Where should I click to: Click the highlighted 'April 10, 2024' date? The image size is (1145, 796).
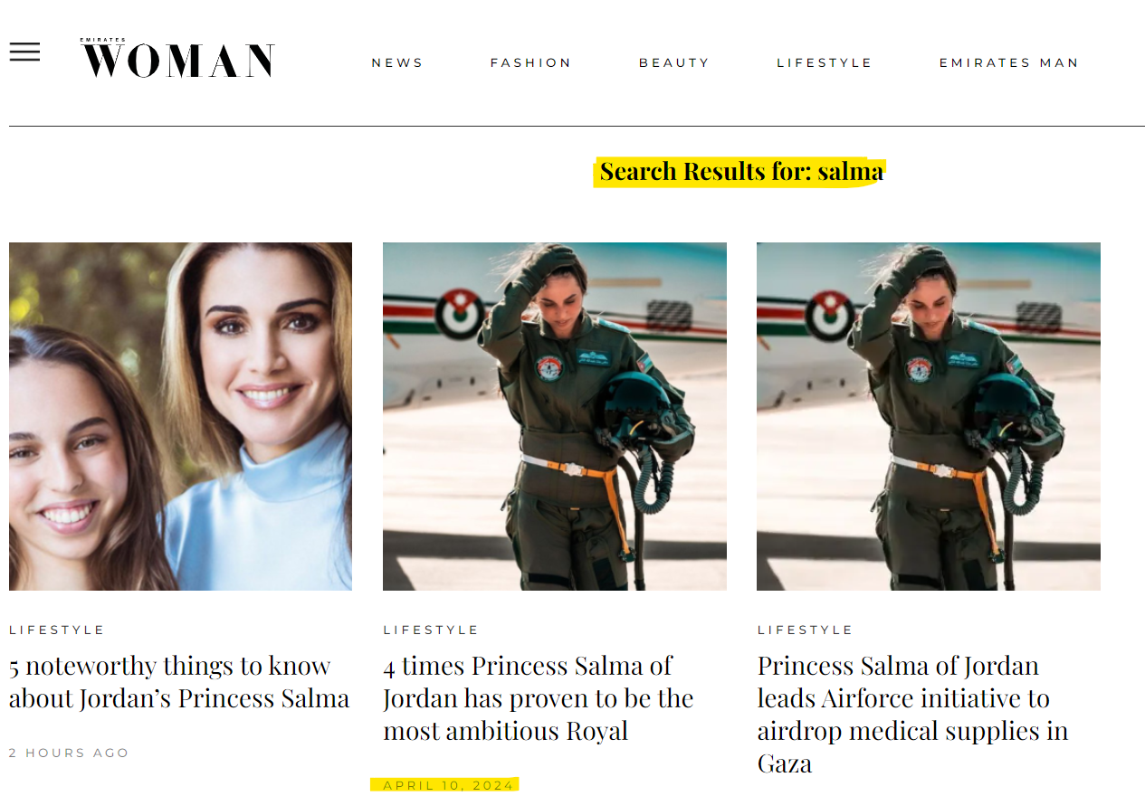click(x=448, y=785)
